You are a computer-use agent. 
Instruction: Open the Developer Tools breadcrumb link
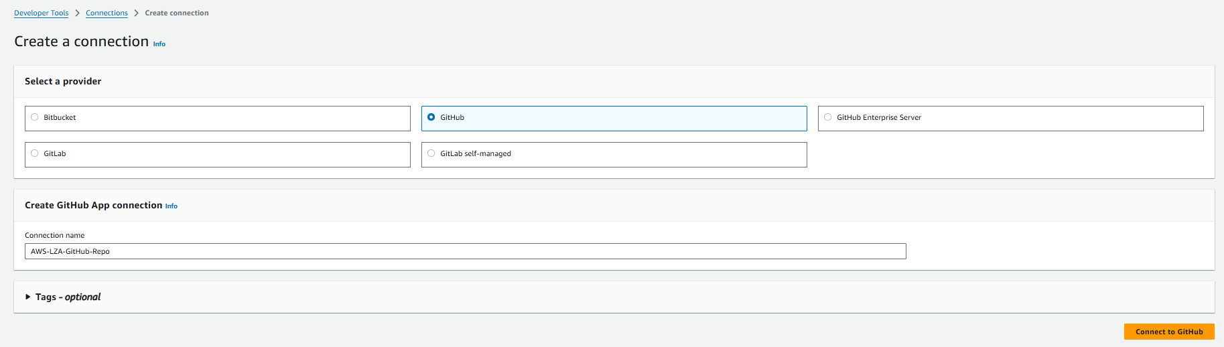point(42,13)
